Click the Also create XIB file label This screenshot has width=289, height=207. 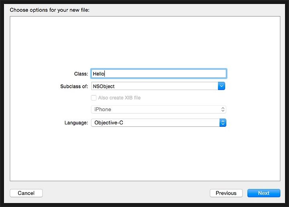tap(119, 98)
